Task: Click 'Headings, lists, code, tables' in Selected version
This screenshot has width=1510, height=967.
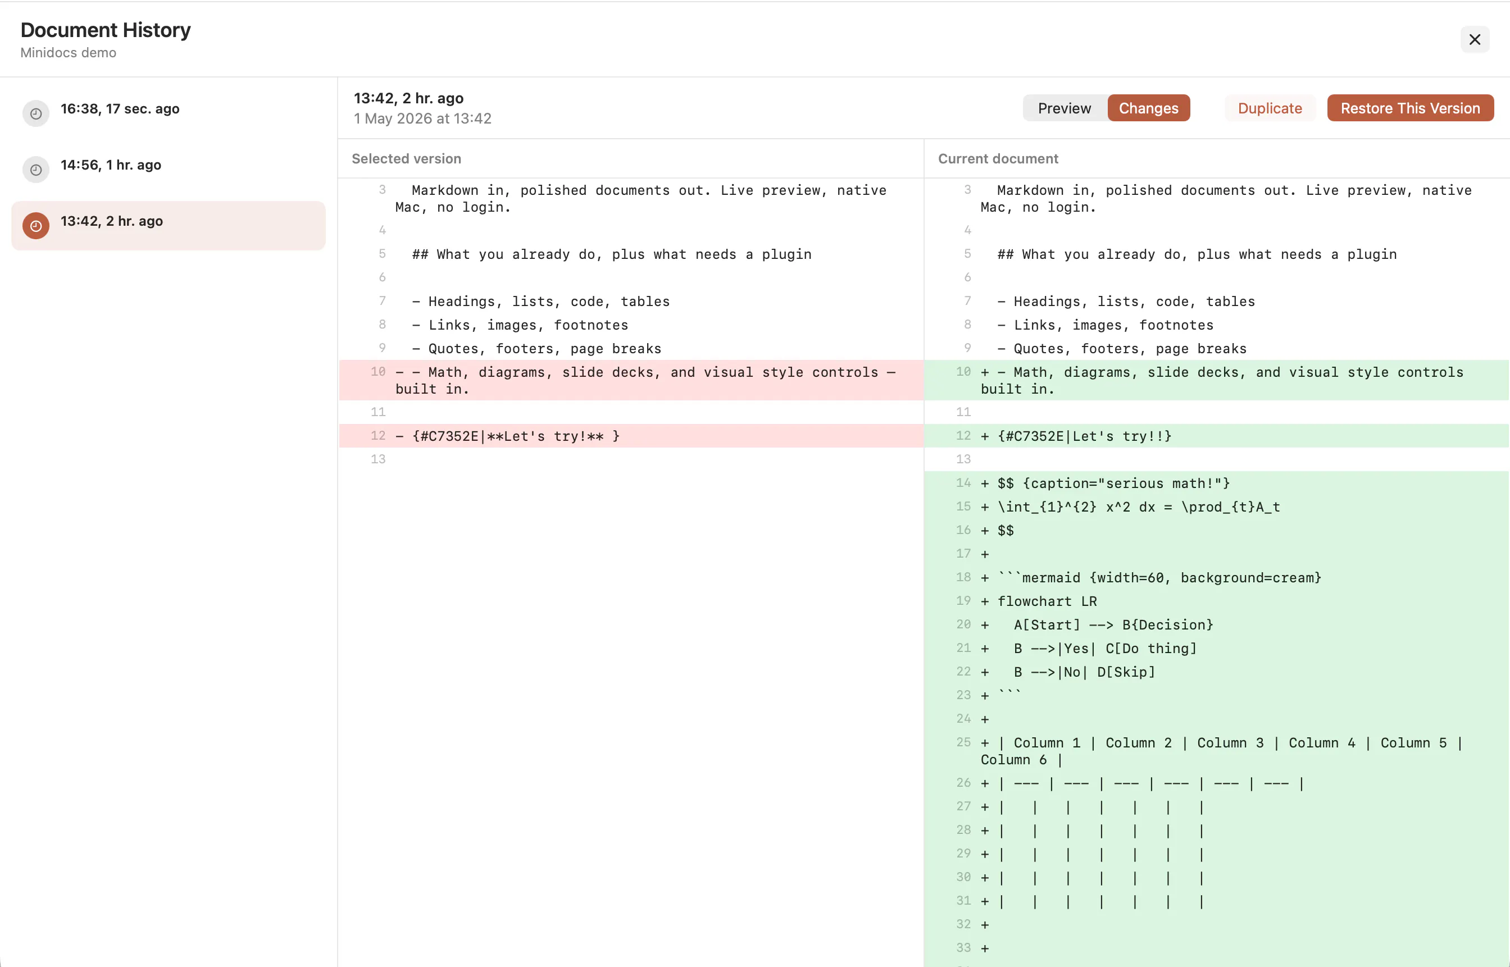Action: click(631, 302)
